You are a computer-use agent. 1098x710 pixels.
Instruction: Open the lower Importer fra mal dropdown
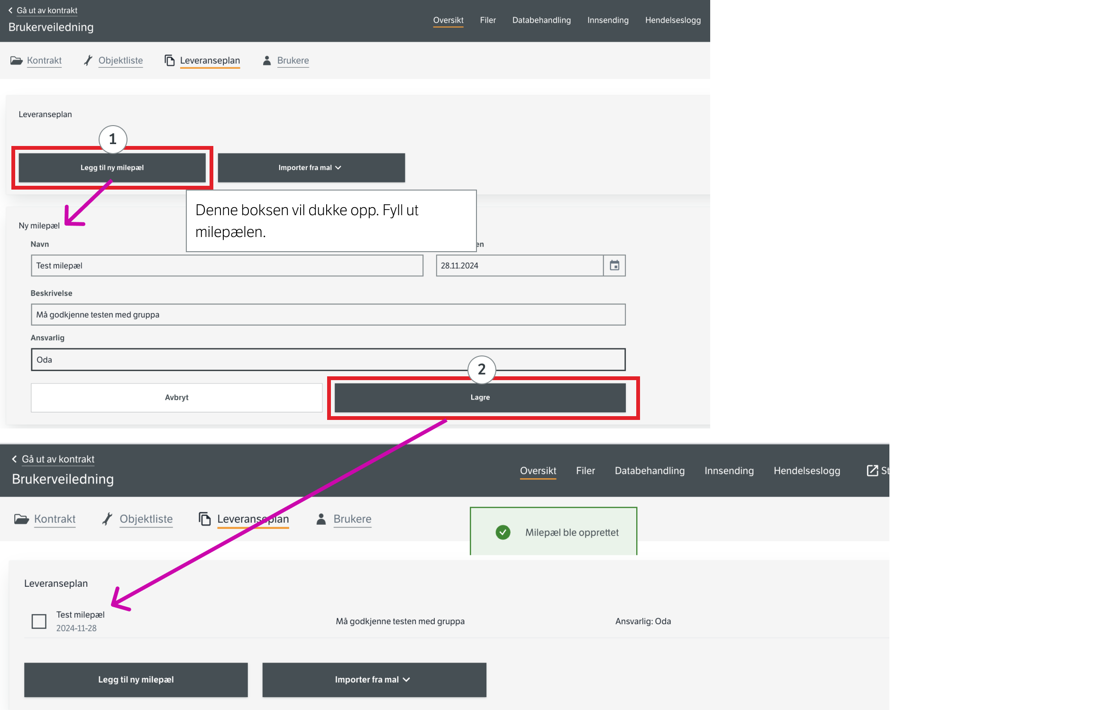click(374, 680)
